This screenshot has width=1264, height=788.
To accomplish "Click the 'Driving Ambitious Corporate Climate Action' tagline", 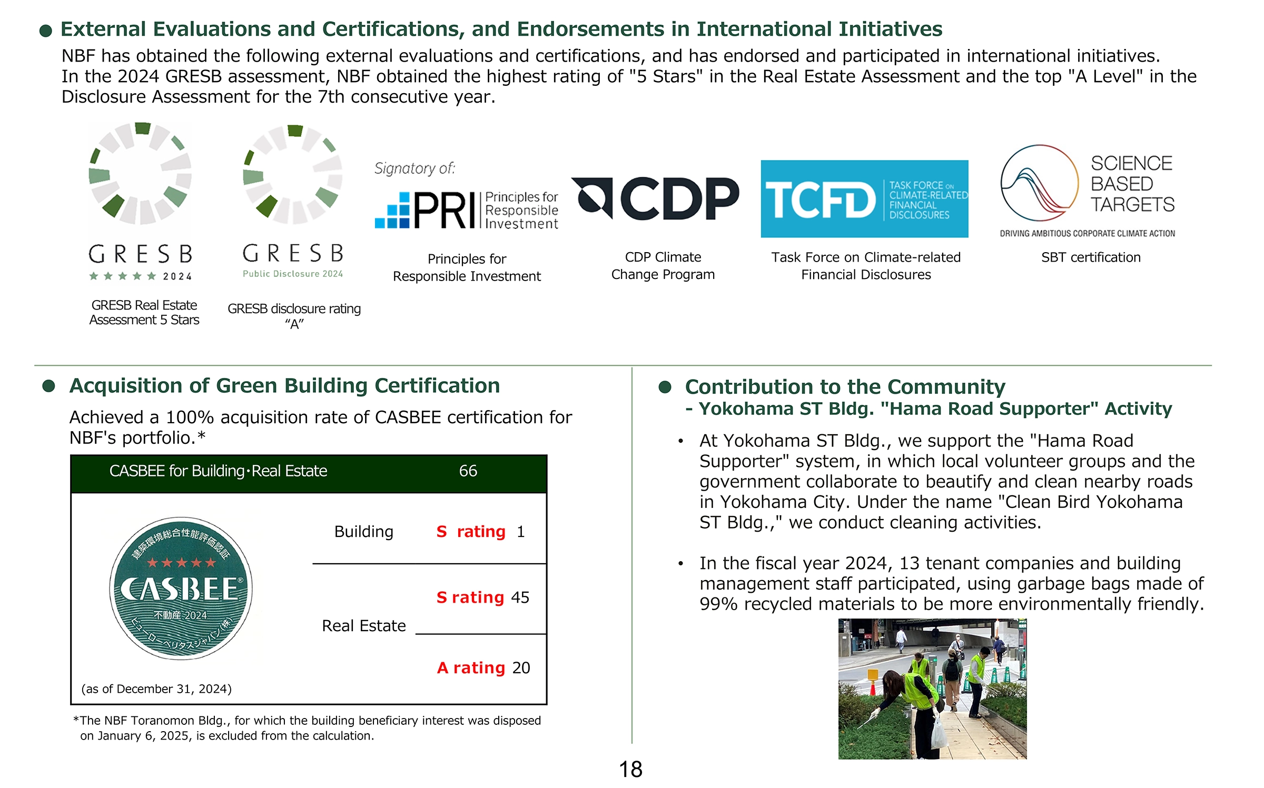I will pyautogui.click(x=1088, y=233).
